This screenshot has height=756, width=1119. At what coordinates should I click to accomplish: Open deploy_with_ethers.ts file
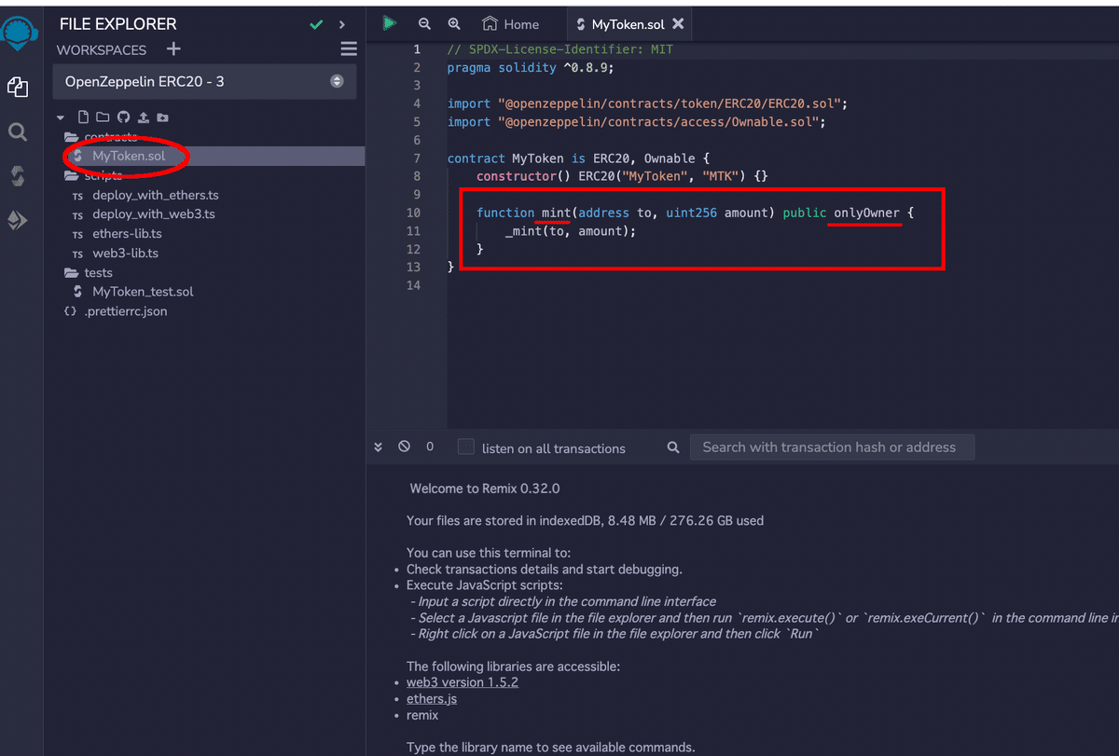click(156, 195)
